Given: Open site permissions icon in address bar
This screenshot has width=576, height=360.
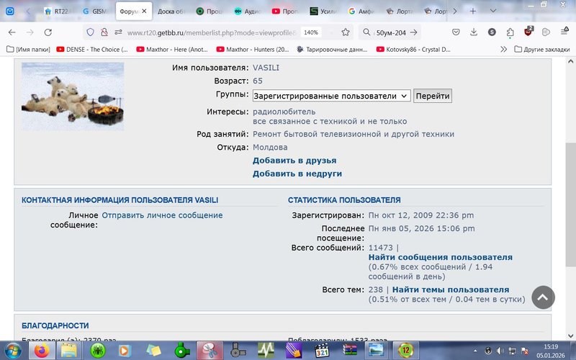Looking at the screenshot, I should [x=118, y=32].
